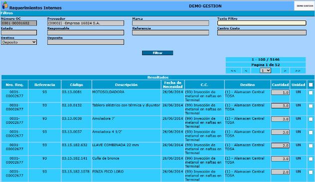Click the Resultados section header
Screen dimensions: 315x182
[158, 77]
